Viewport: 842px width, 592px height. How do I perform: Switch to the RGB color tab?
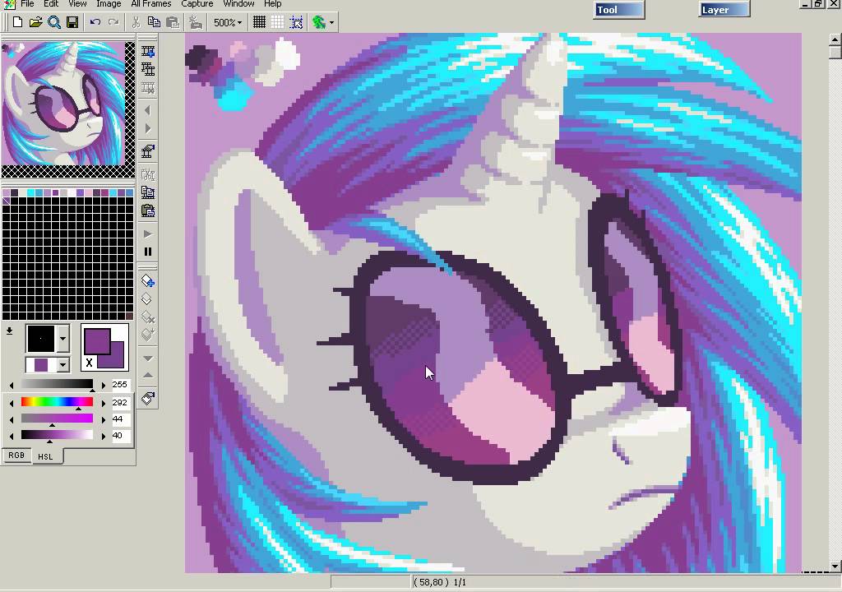click(16, 455)
